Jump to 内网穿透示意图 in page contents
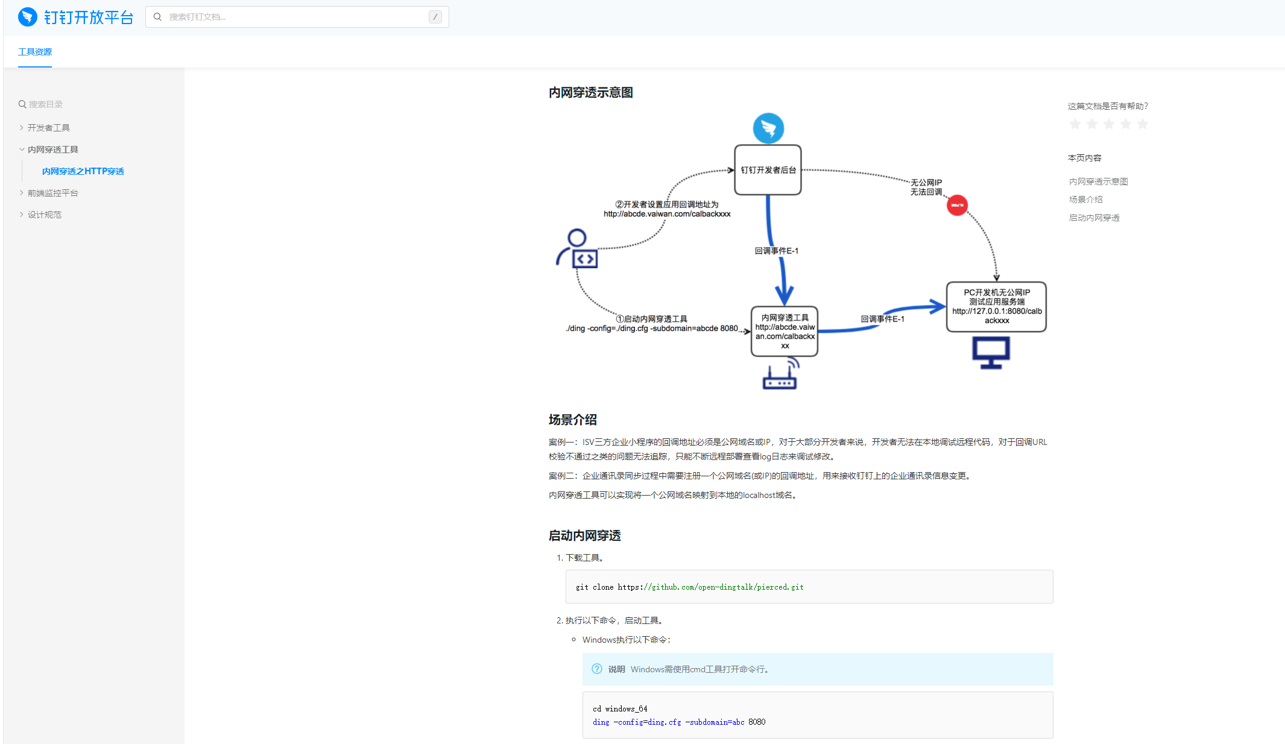The height and width of the screenshot is (744, 1285). coord(1098,181)
